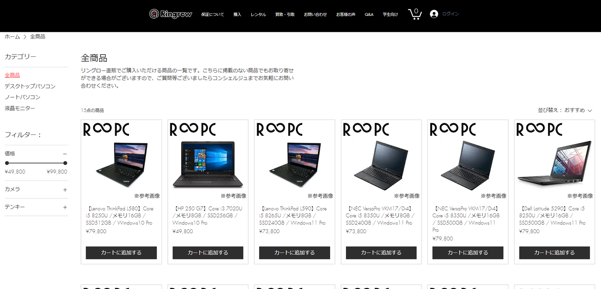Open the 学生向け menu item
This screenshot has width=601, height=289.
[390, 15]
